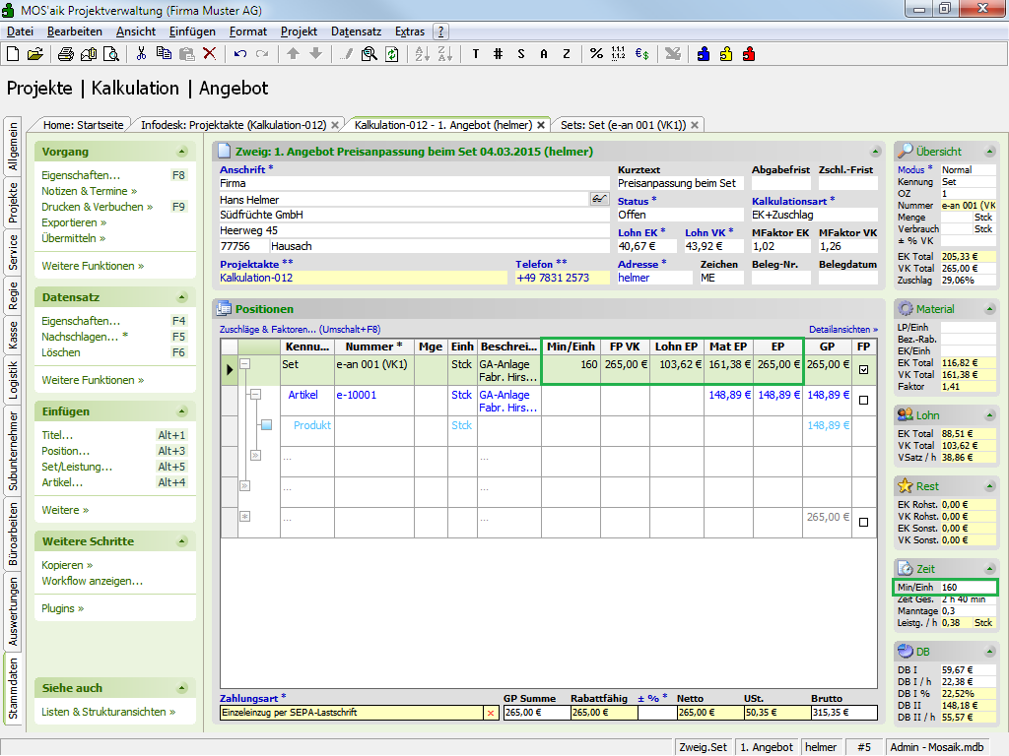Tick the FP checkbox in the bottom sum row
The width and height of the screenshot is (1009, 756).
pos(864,523)
